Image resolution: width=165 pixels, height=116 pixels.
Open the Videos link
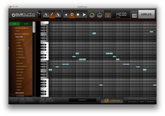coord(142,101)
